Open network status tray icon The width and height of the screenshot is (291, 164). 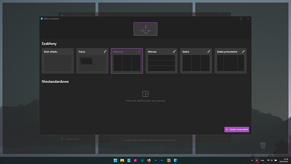268,160
